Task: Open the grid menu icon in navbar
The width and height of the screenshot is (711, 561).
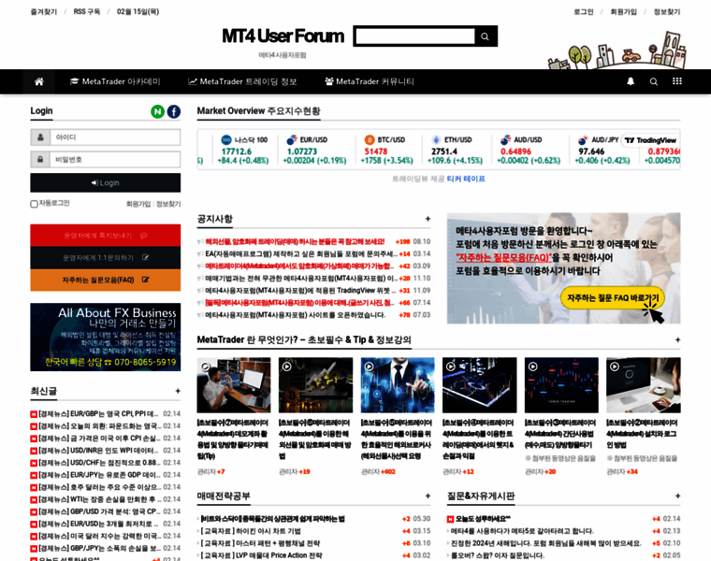Action: point(677,81)
